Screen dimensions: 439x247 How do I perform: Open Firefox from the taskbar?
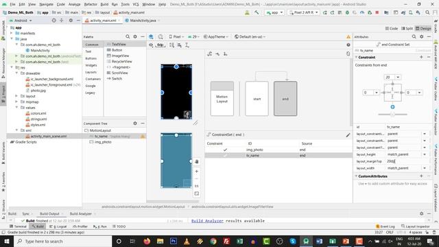146,241
